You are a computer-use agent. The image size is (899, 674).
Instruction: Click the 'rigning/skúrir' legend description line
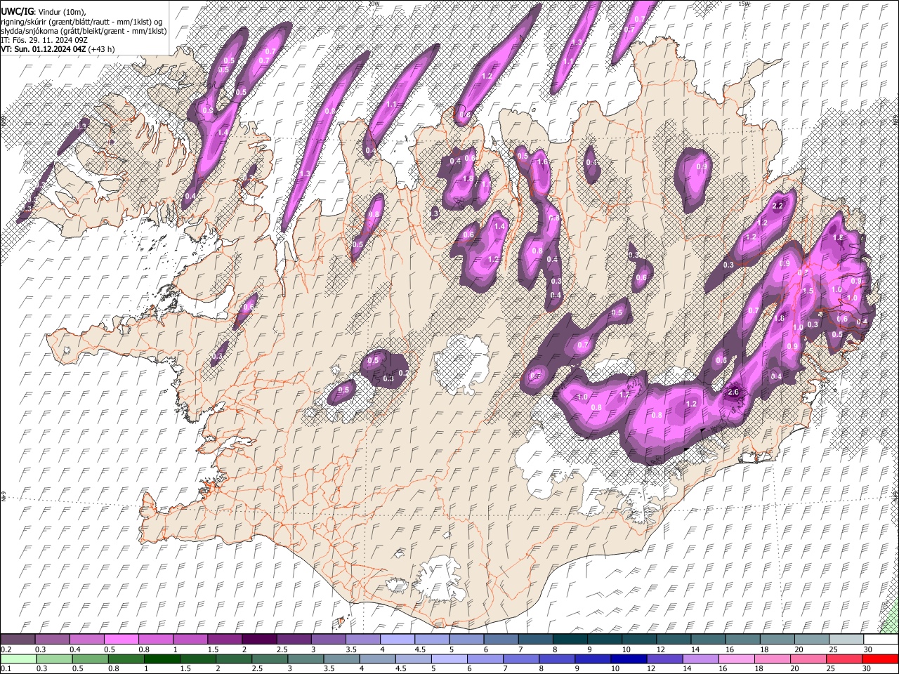pyautogui.click(x=83, y=21)
